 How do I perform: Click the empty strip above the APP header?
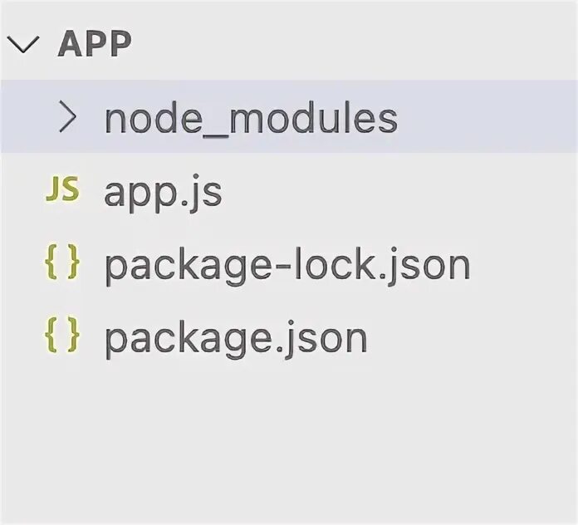point(289,10)
